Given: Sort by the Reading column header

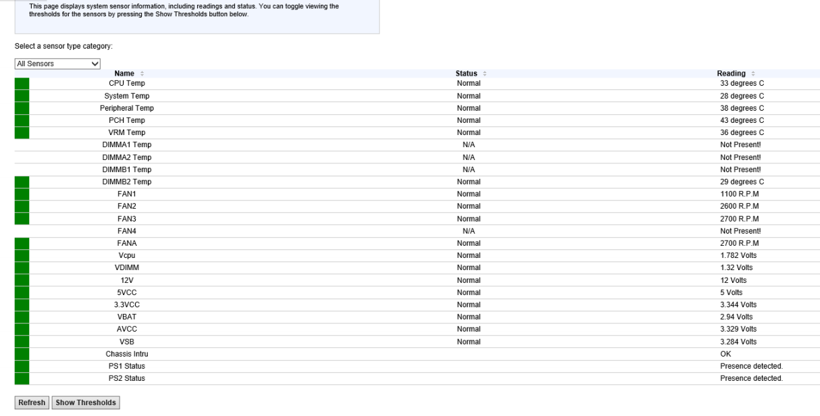Looking at the screenshot, I should [x=736, y=74].
